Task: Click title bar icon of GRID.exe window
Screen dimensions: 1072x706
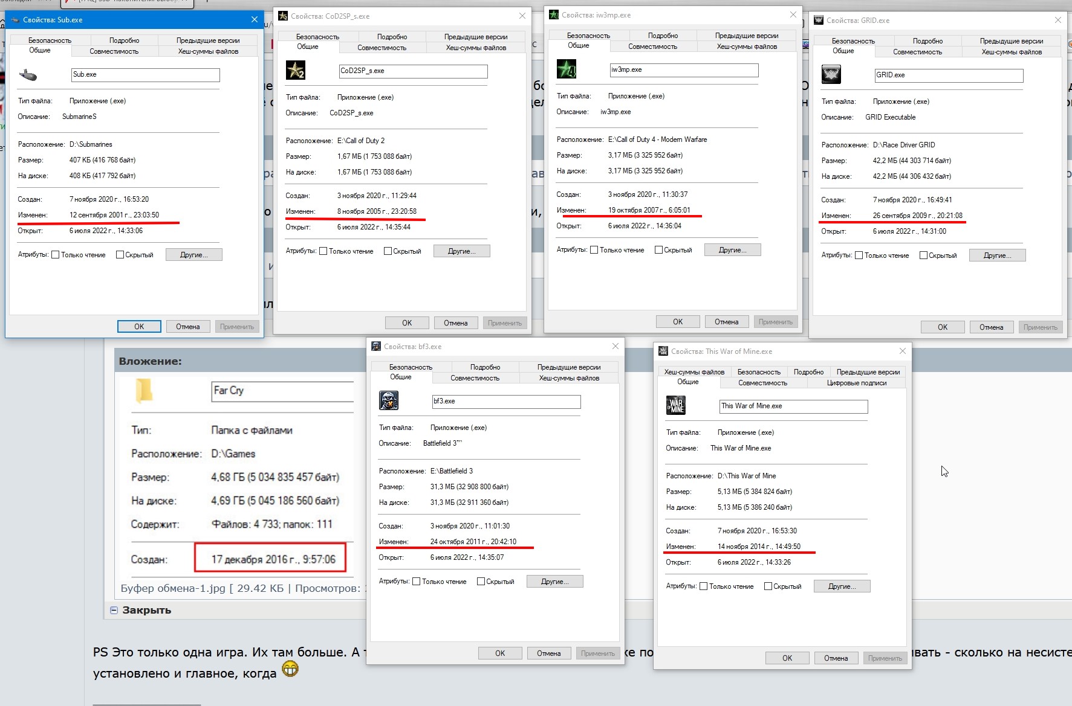Action: [x=819, y=21]
